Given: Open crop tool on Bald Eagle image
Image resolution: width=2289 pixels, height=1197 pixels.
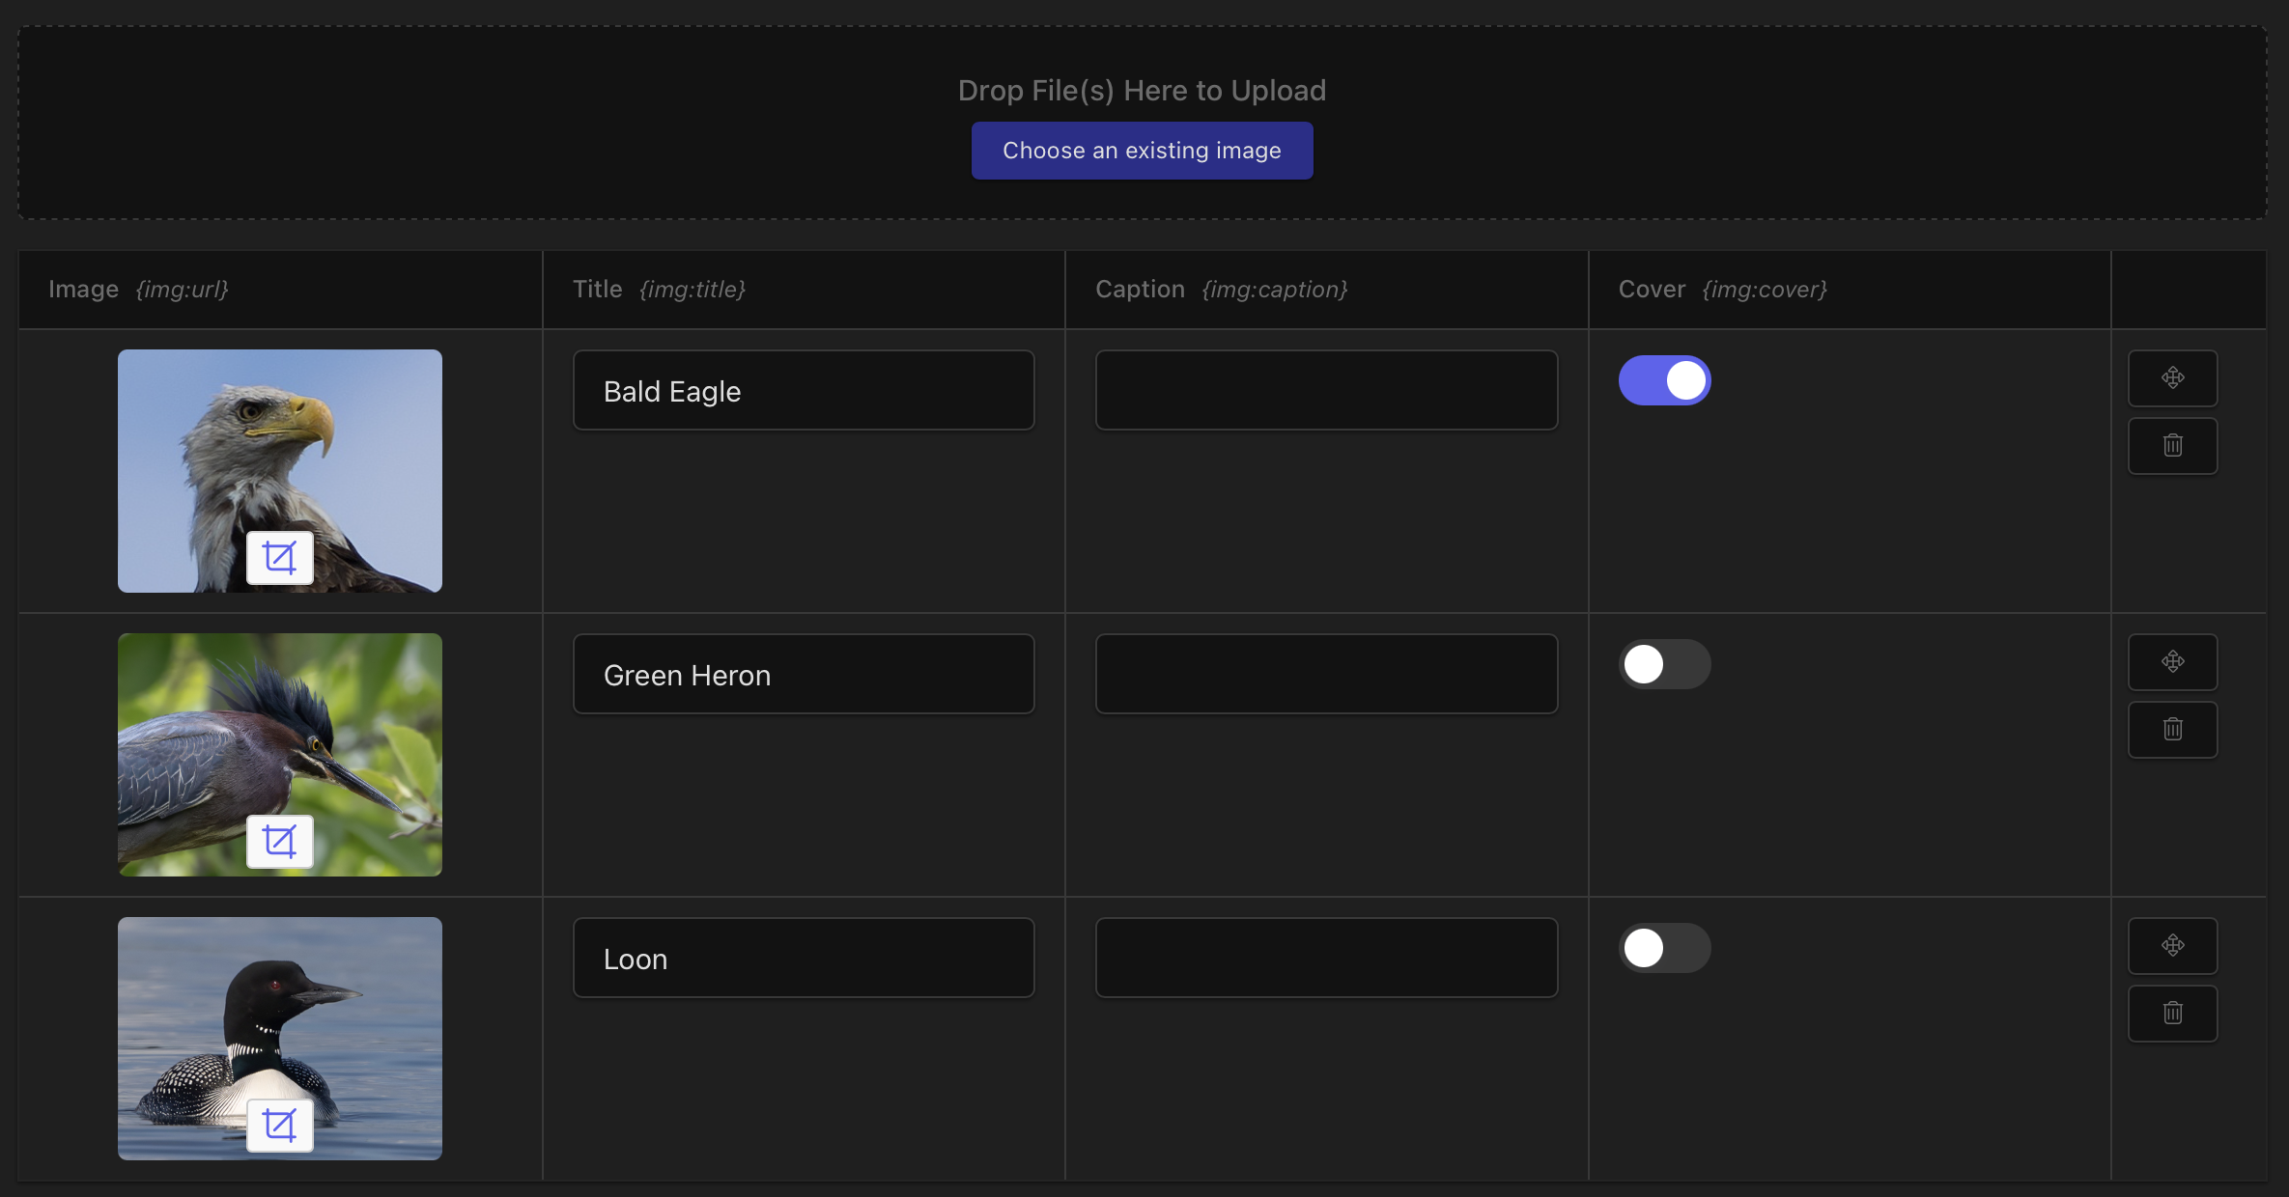Looking at the screenshot, I should [x=280, y=558].
